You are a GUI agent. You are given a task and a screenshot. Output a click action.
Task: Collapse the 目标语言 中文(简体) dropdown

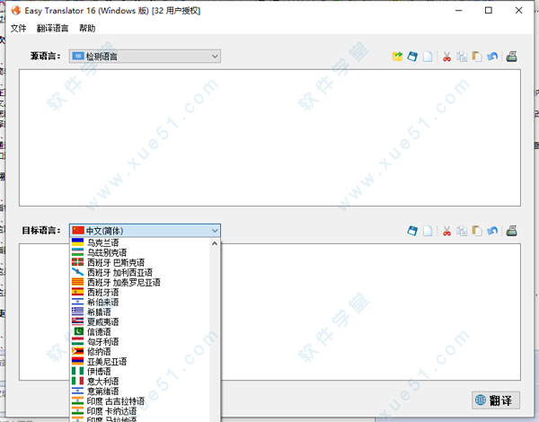tap(145, 231)
